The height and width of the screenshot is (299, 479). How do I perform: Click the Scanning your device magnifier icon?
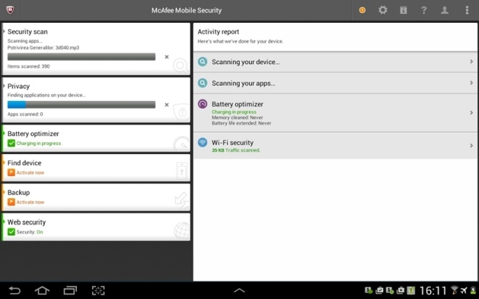pos(203,62)
